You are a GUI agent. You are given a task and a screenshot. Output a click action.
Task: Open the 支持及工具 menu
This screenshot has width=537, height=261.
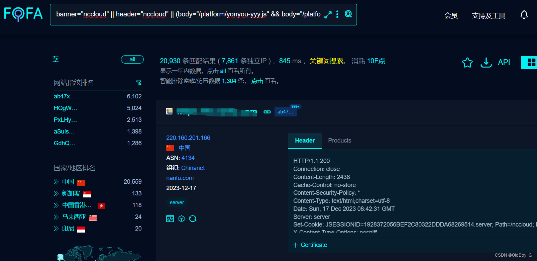[489, 16]
